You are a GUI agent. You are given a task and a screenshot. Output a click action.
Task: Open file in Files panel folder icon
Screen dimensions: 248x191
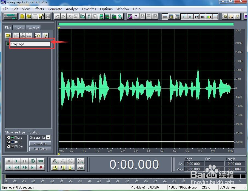[8, 35]
